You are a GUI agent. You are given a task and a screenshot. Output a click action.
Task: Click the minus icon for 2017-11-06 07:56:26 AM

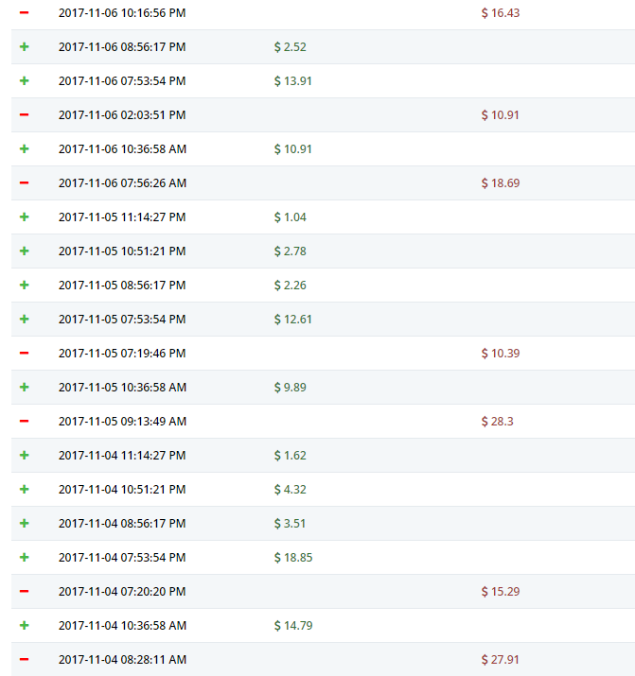pos(25,183)
